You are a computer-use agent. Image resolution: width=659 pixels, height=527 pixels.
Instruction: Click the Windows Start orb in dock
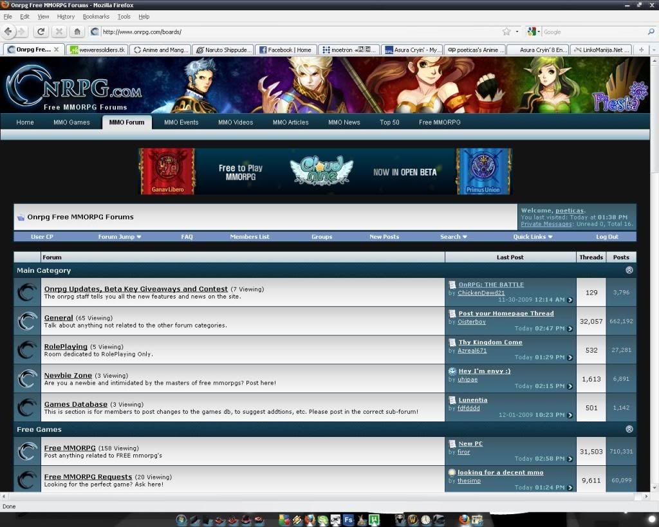(x=181, y=519)
